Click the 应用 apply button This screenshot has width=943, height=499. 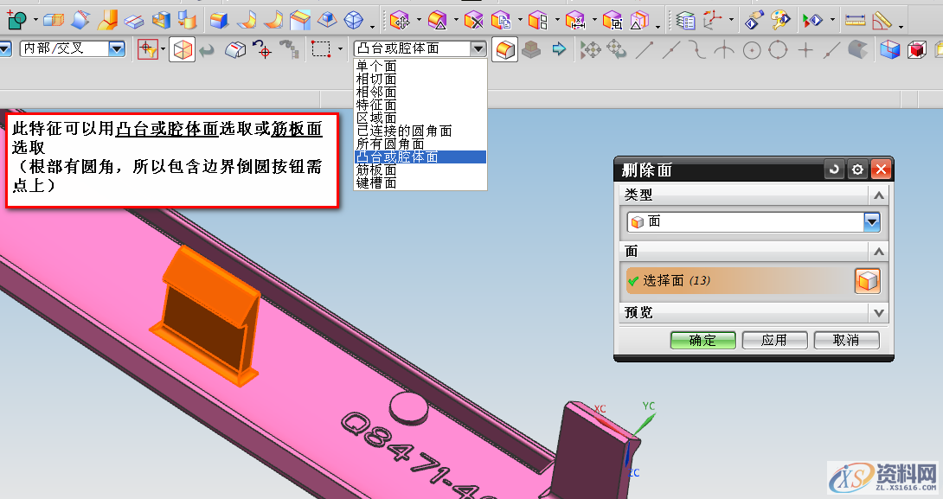774,340
